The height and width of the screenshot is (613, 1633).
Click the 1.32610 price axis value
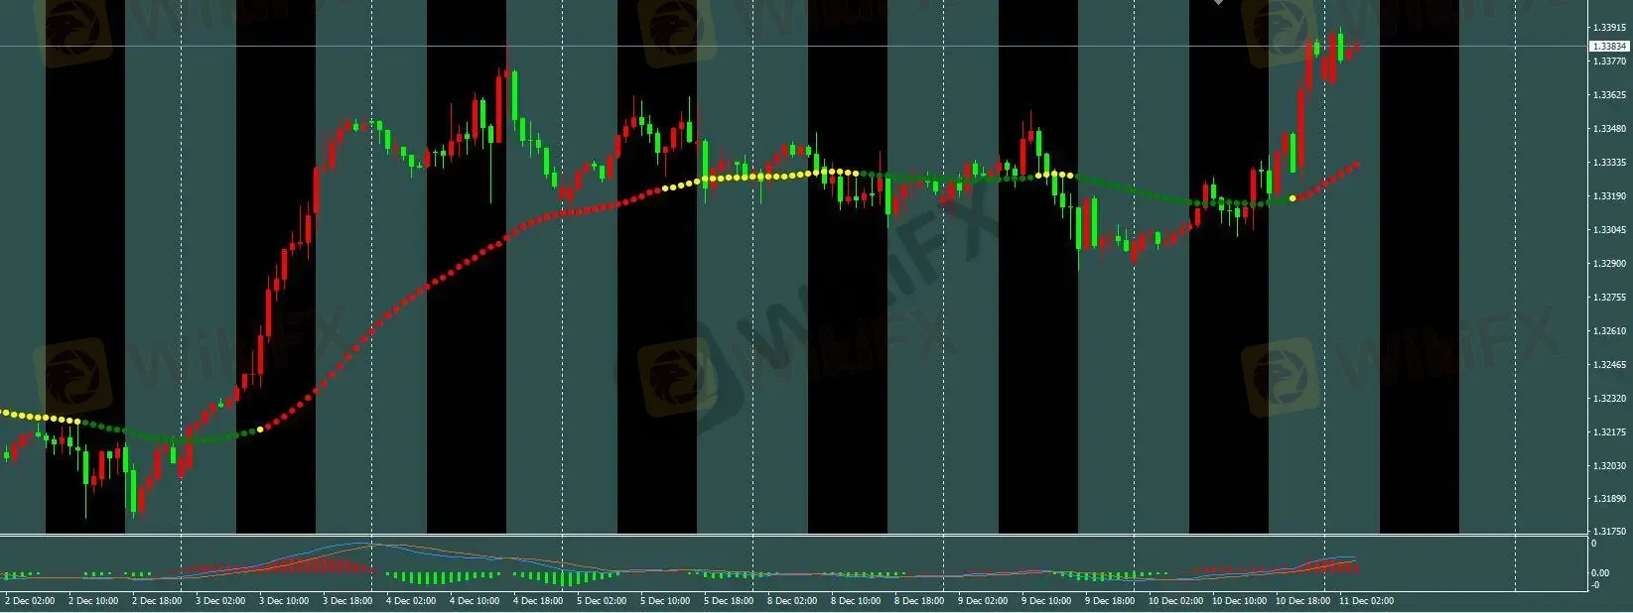coord(1609,331)
